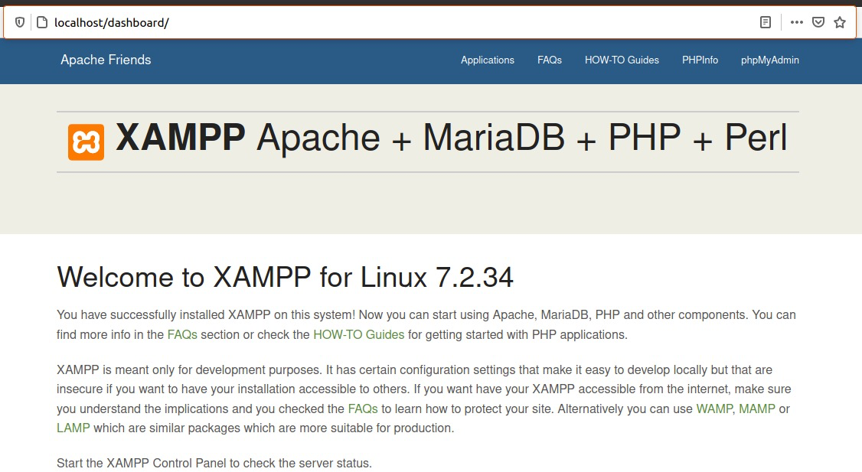Visit the MAMP link
The image size is (862, 472).
[757, 409]
